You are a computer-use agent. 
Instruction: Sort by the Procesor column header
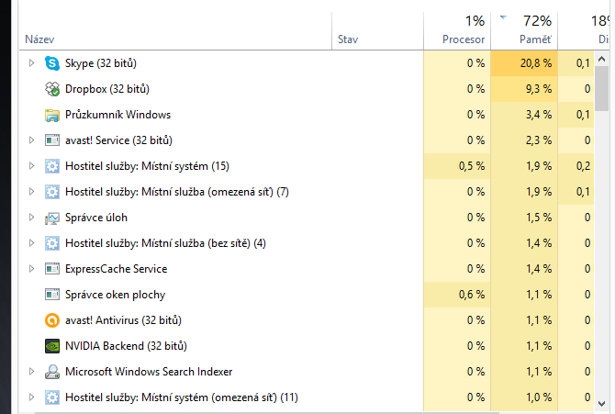[x=457, y=30]
